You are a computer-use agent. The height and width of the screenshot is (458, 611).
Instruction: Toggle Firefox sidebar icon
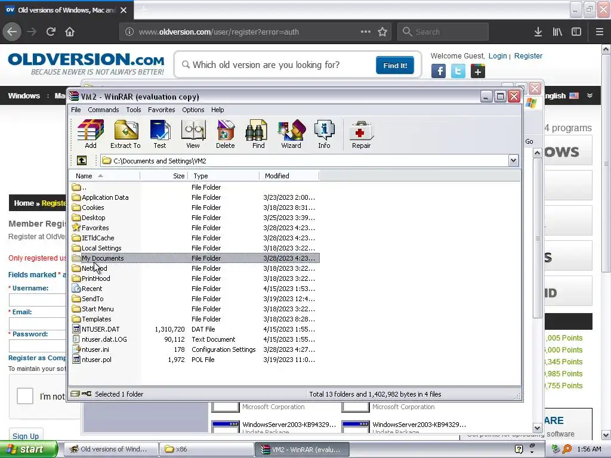[576, 32]
